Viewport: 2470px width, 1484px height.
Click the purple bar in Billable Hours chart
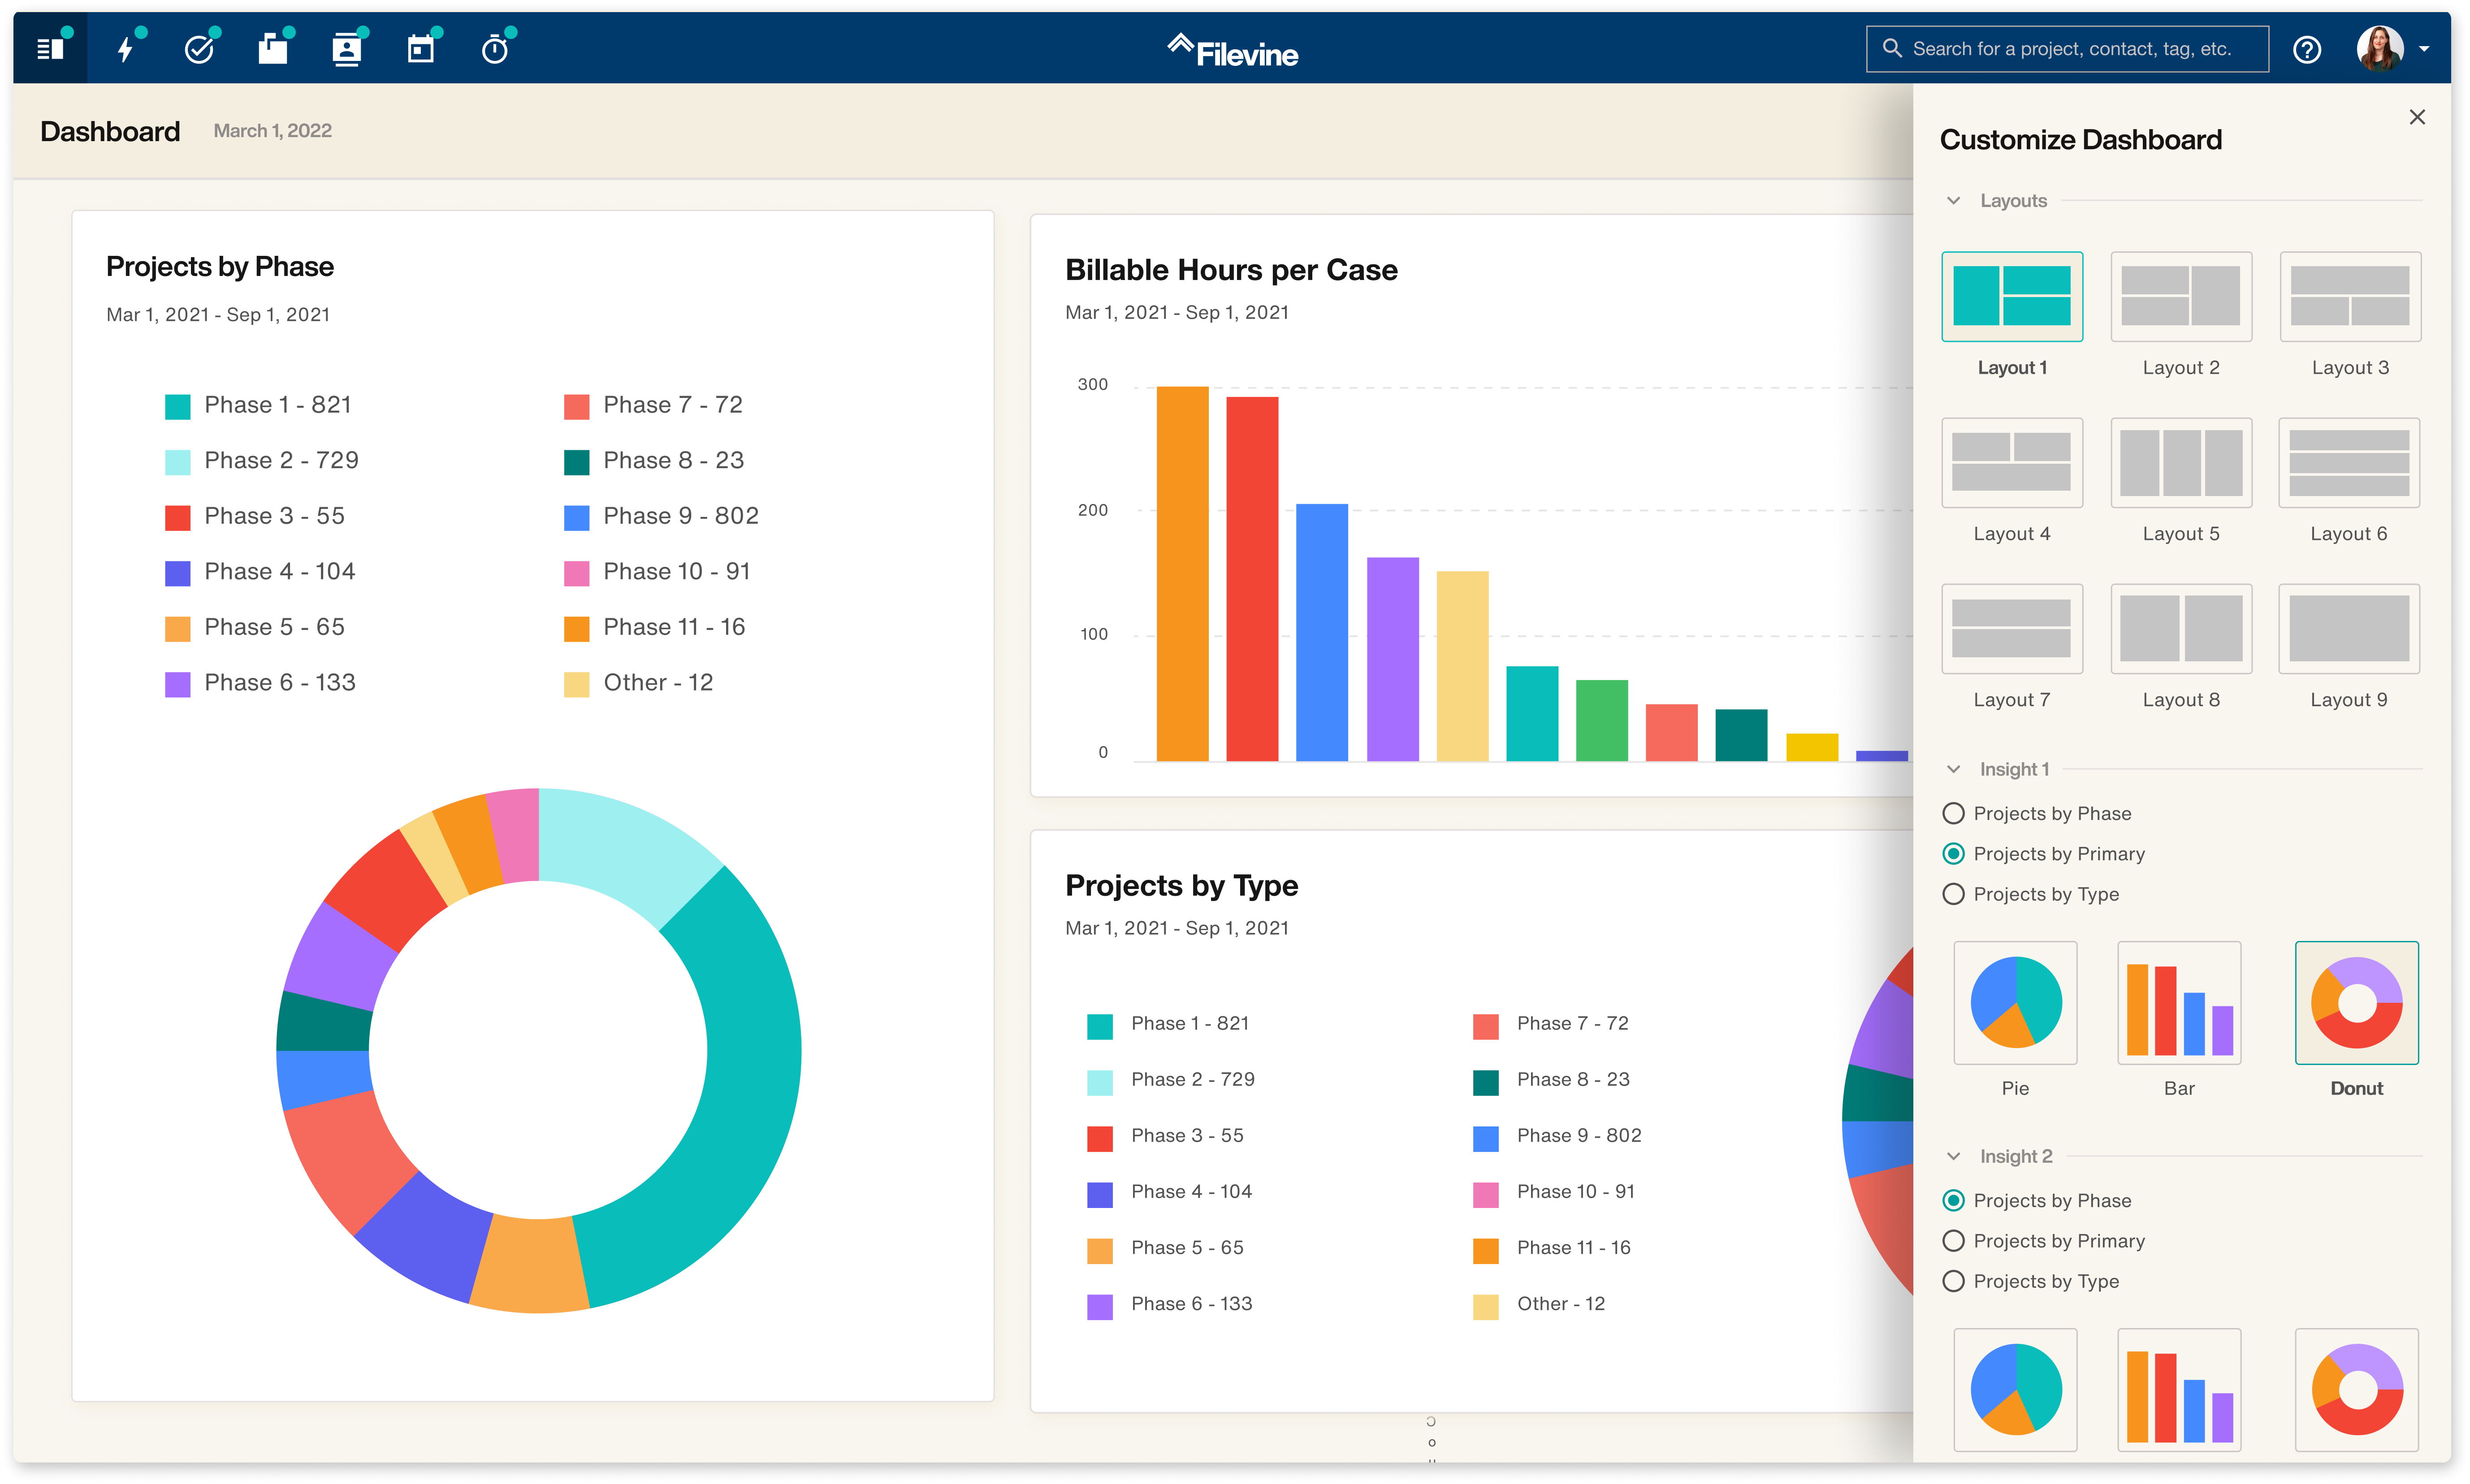point(1392,659)
